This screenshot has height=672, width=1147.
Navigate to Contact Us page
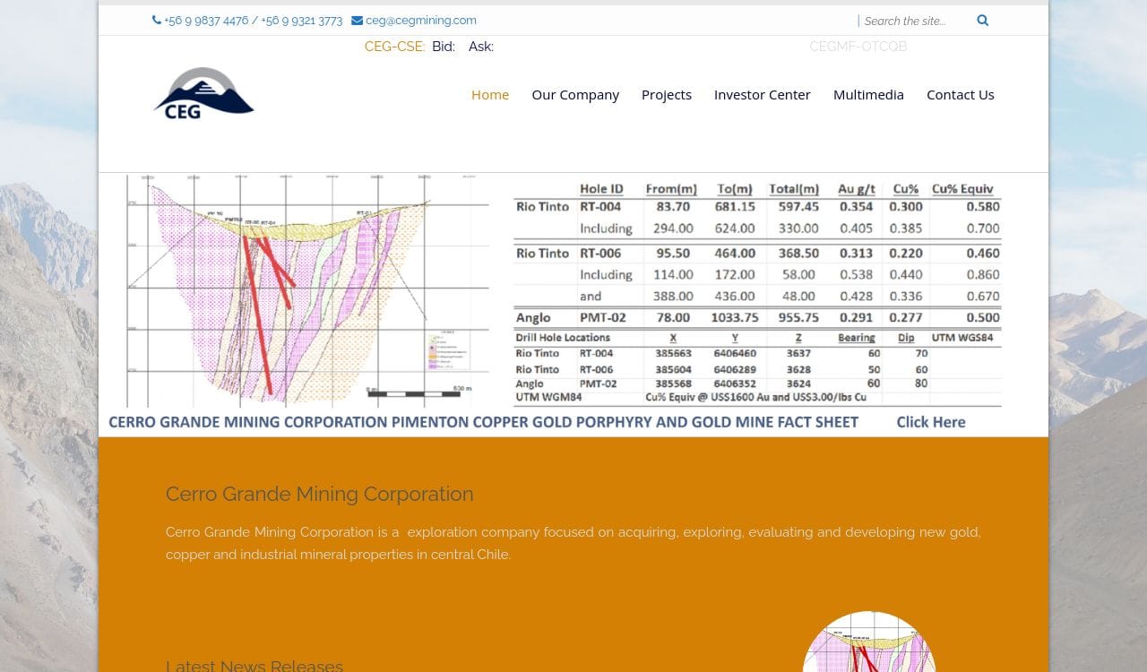coord(960,94)
